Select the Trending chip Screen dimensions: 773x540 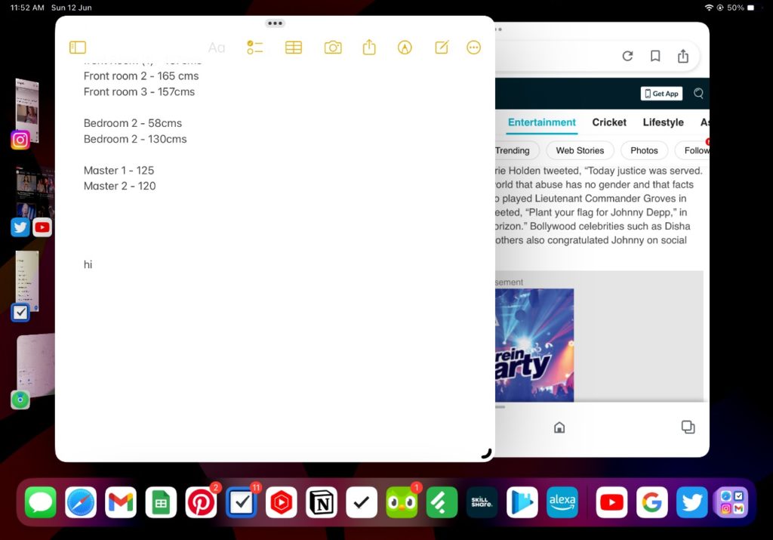coord(515,150)
